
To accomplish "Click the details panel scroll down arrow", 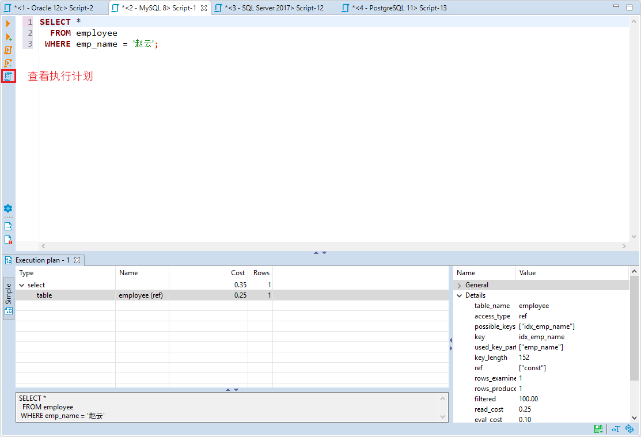I will pyautogui.click(x=635, y=418).
